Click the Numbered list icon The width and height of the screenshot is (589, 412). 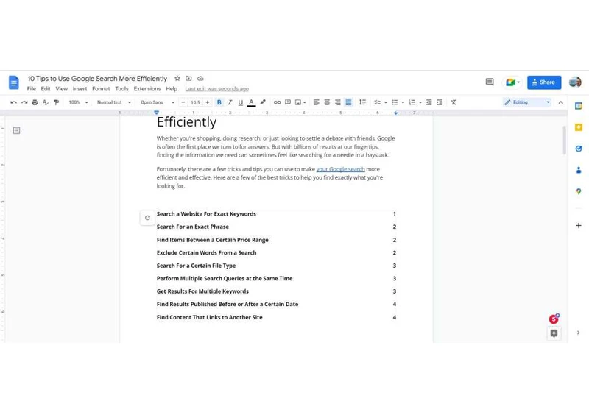[412, 102]
